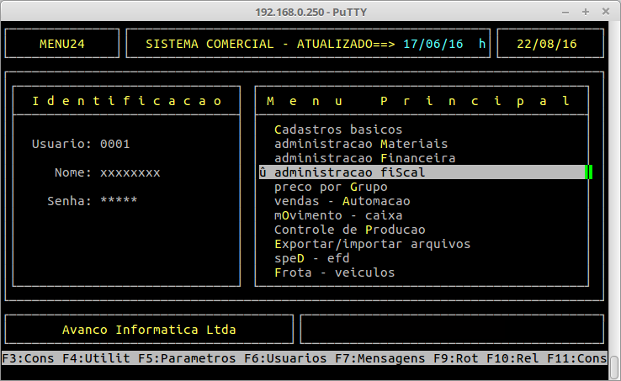Select Exportar/importar arquivos entry
Image resolution: width=621 pixels, height=381 pixels.
coord(372,244)
